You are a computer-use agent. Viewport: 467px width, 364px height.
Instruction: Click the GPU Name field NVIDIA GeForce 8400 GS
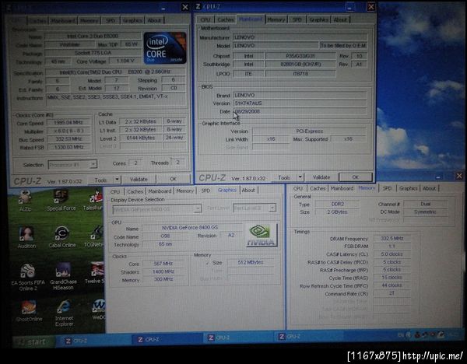click(x=193, y=228)
